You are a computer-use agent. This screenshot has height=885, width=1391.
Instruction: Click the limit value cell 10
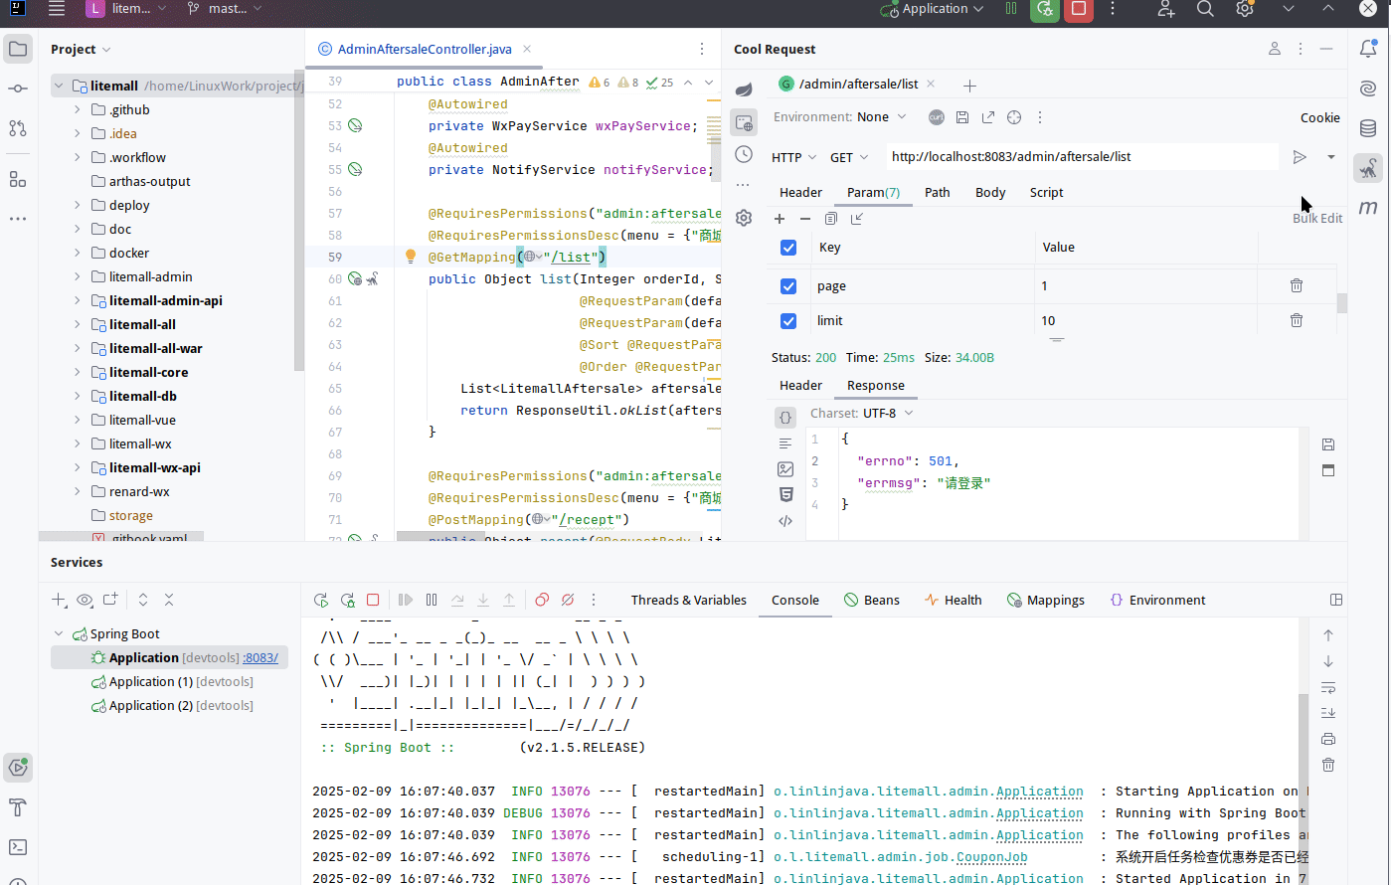(x=1146, y=321)
